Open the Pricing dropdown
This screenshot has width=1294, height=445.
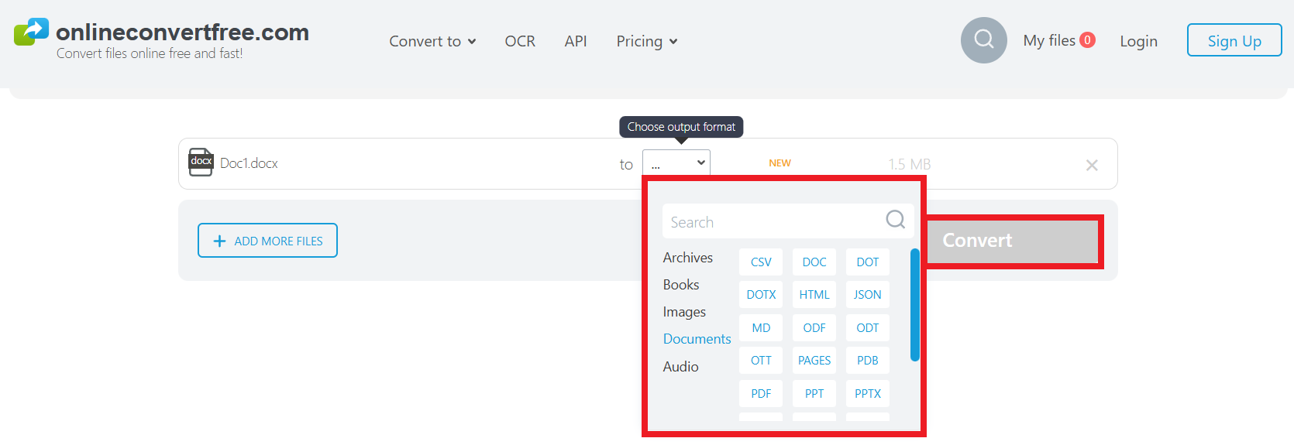click(646, 41)
